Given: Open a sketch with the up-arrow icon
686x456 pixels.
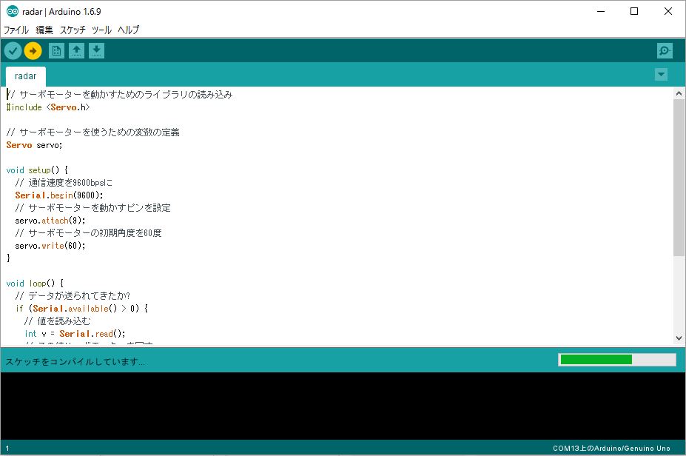Looking at the screenshot, I should click(x=76, y=51).
